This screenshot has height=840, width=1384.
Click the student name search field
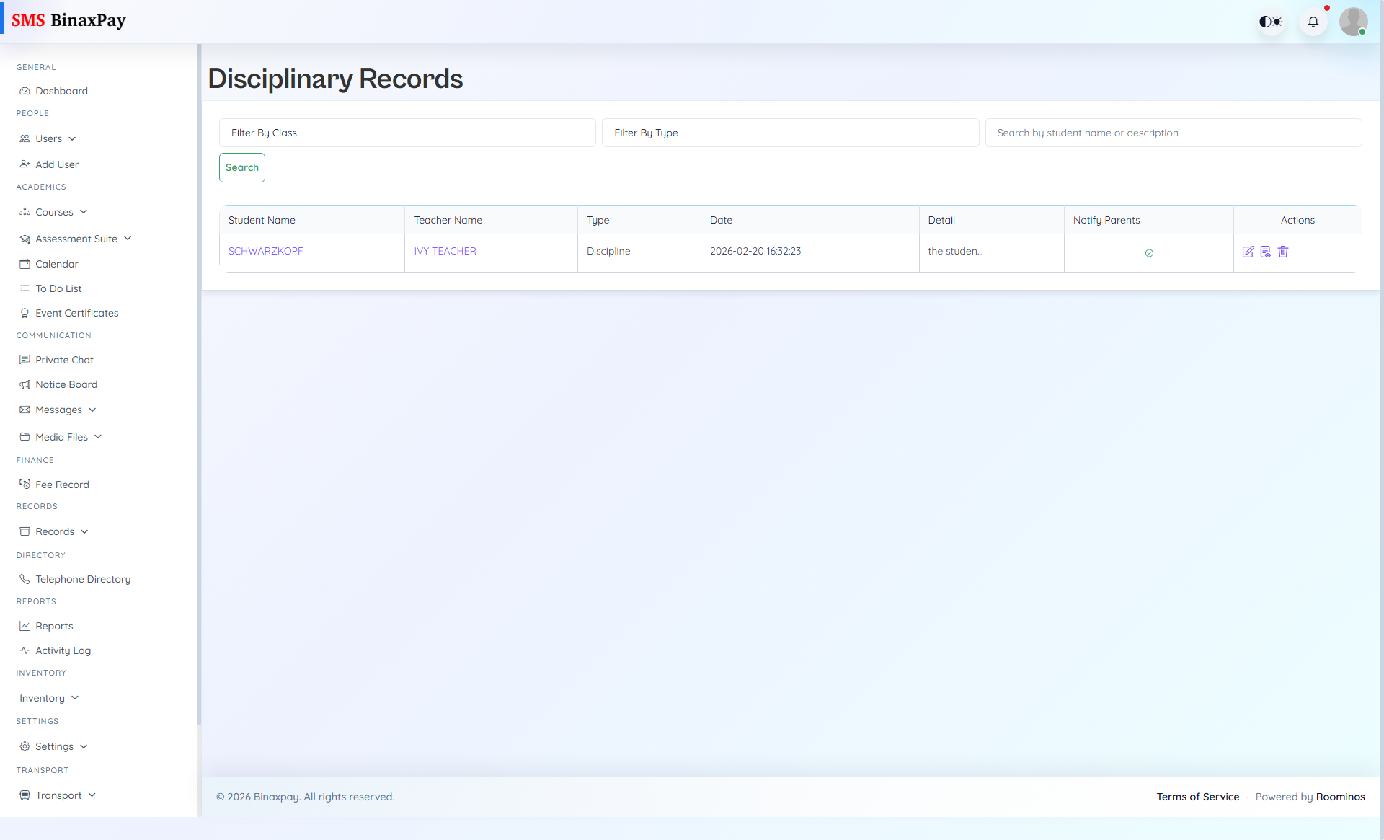[1173, 133]
